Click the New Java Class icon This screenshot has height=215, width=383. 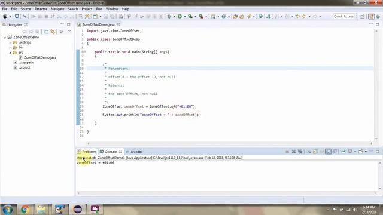(224, 16)
